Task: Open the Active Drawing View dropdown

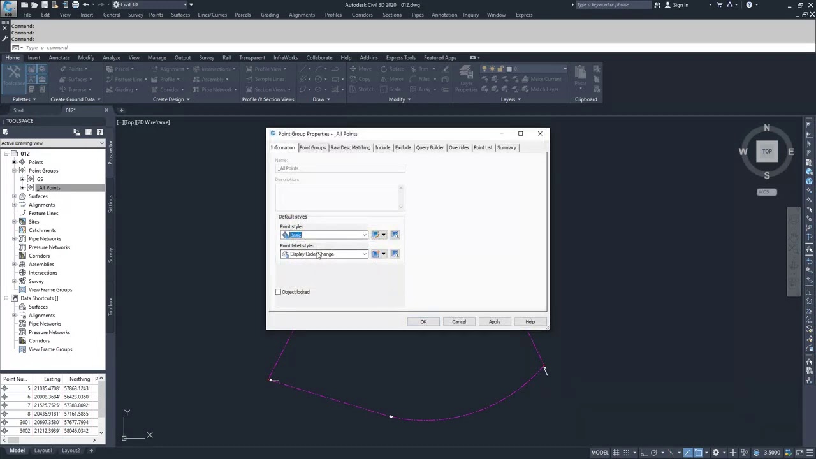Action: [52, 143]
